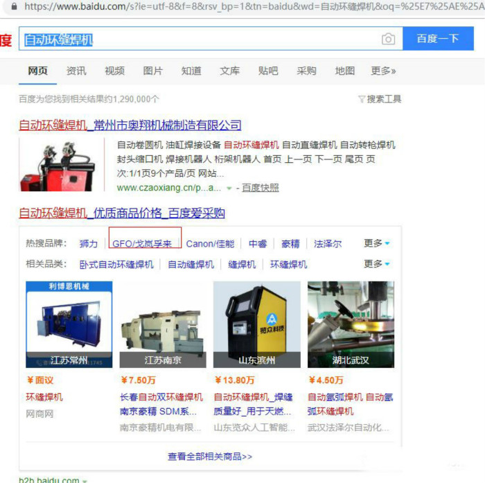The image size is (485, 483).
Task: Open the 山东滨州 product image
Action: pos(257,324)
